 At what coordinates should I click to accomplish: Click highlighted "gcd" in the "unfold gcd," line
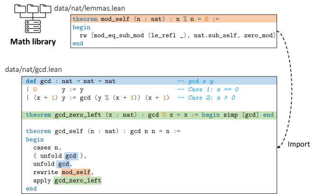pos(63,164)
